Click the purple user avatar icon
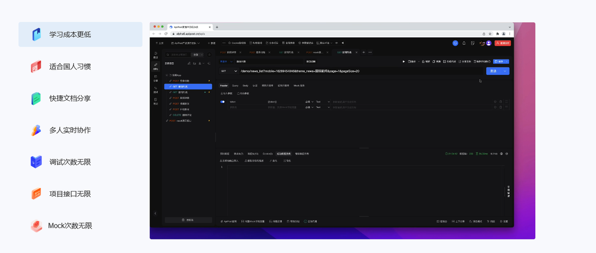Screen dimensions: 596x253 pos(489,43)
